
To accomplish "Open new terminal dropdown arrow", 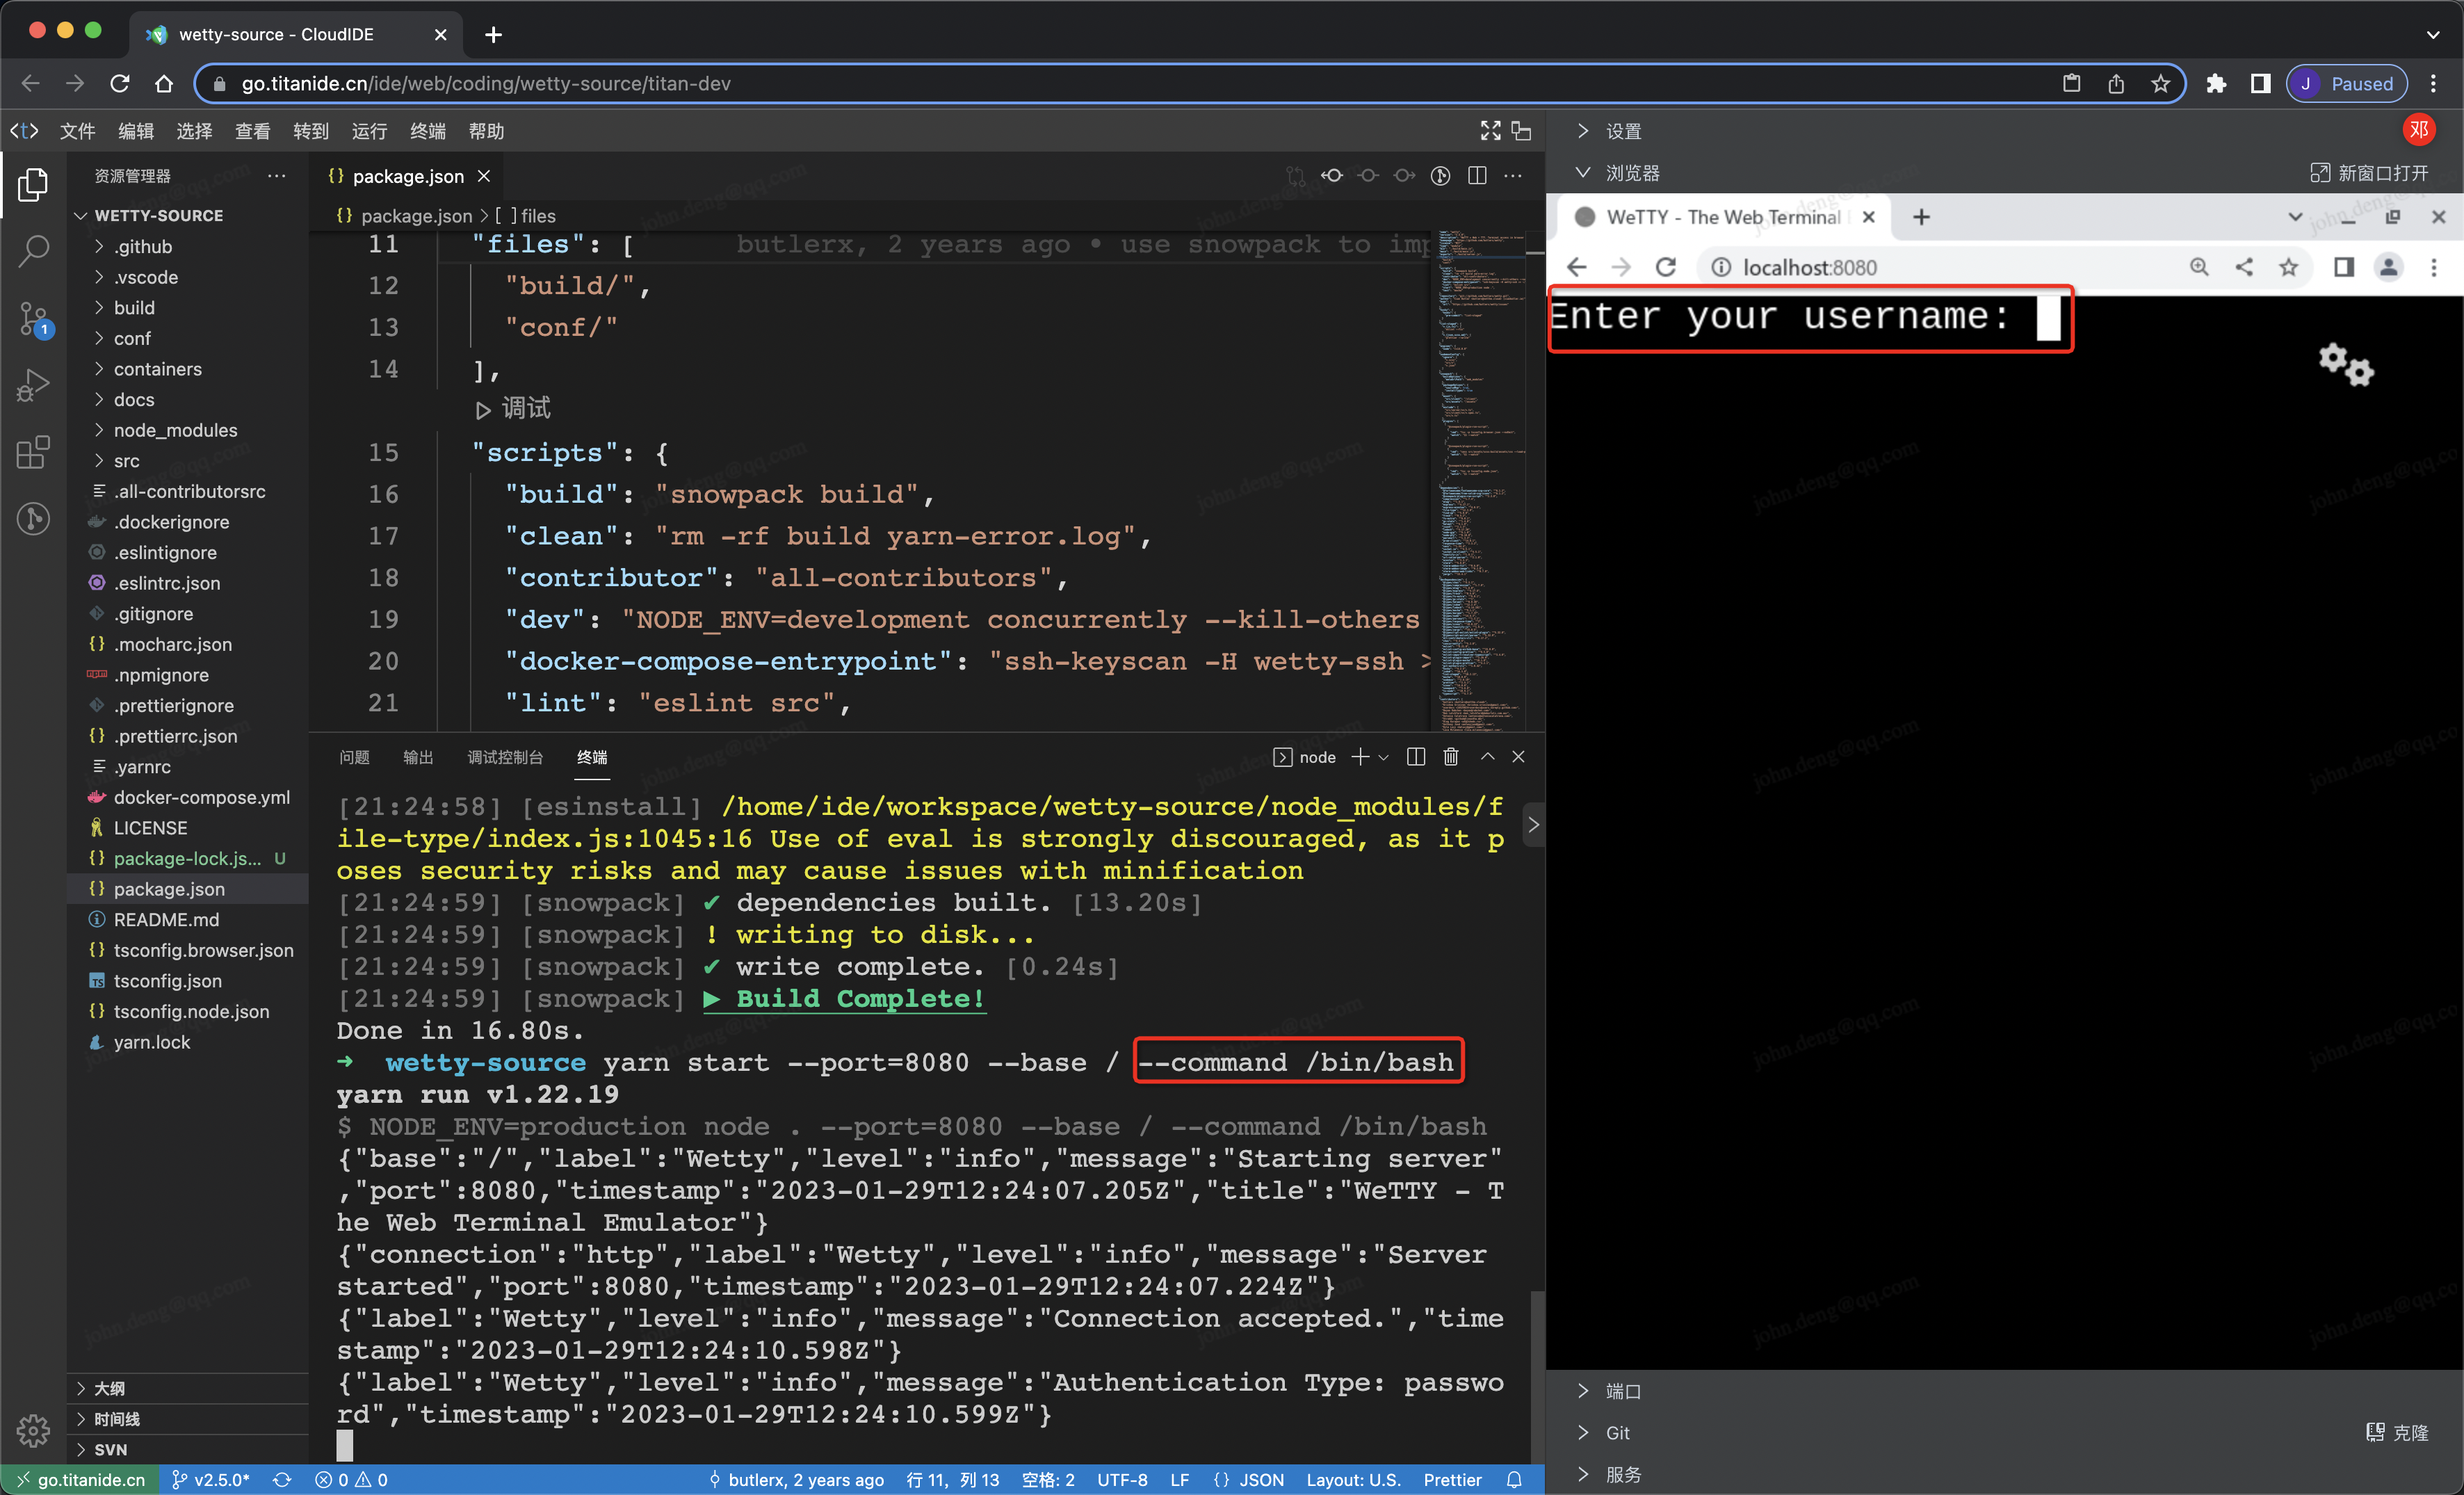I will pyautogui.click(x=1384, y=757).
